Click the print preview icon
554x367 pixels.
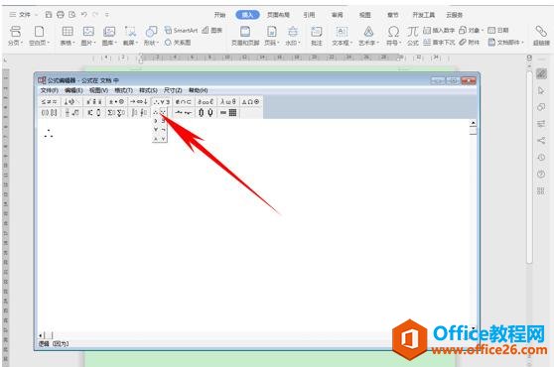pyautogui.click(x=72, y=15)
